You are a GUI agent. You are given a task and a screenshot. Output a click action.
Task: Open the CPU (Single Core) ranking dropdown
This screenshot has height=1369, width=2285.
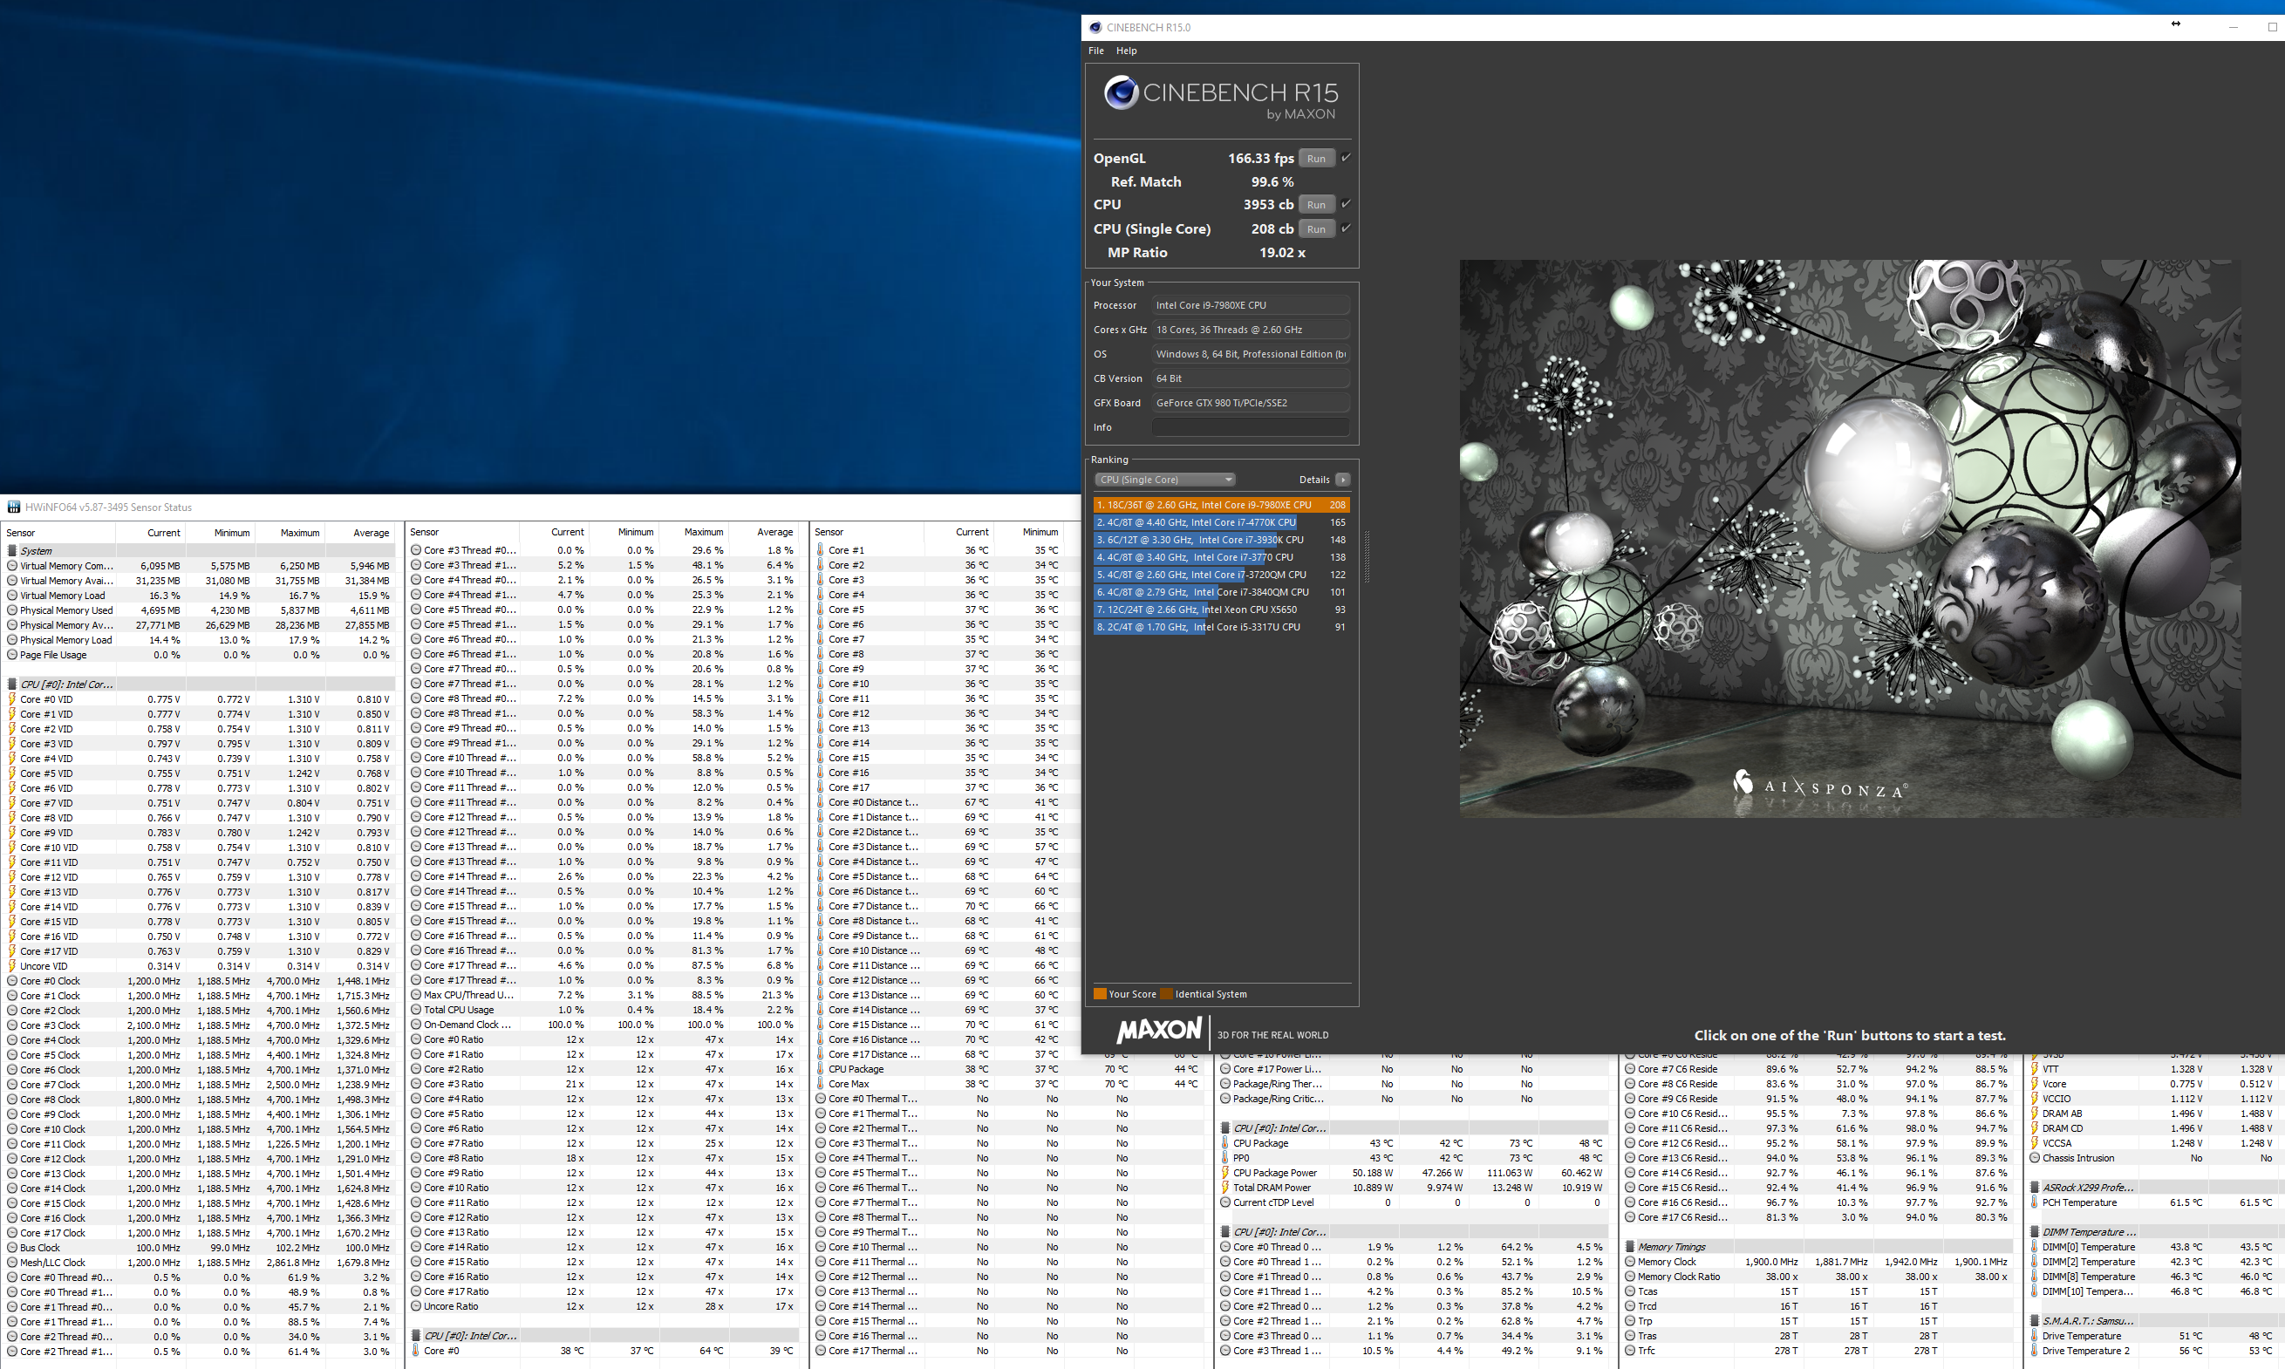(1165, 480)
